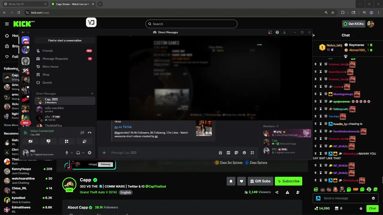Open kyootbot channel in sidebar
The image size is (383, 215).
click(x=28, y=200)
